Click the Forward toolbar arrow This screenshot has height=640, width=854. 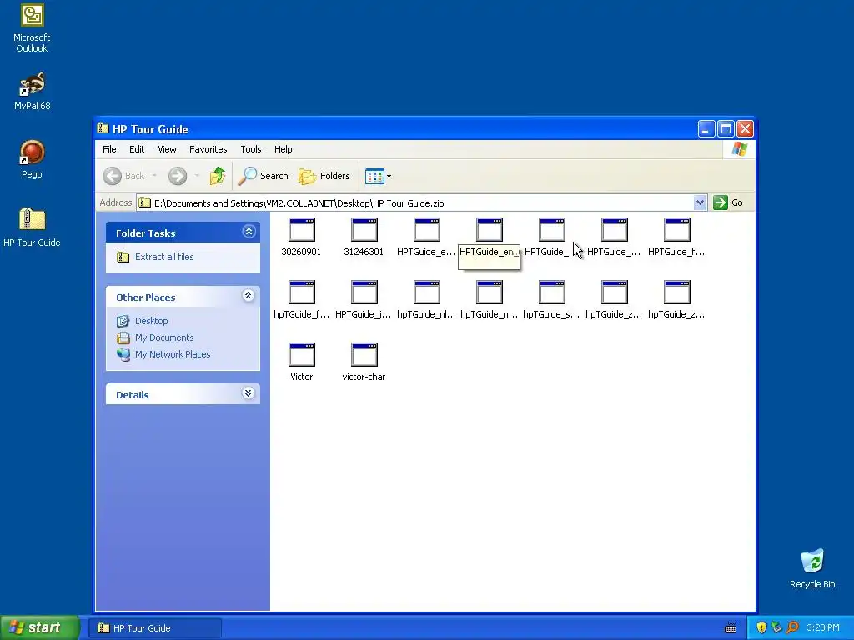tap(178, 176)
